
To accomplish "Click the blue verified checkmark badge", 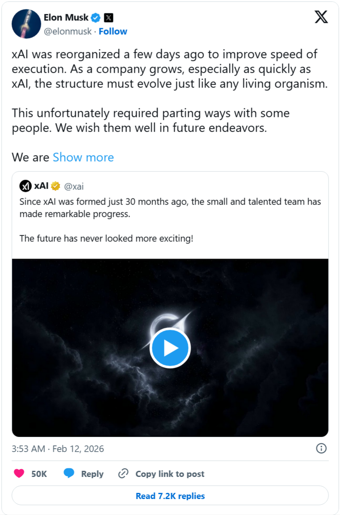I will (96, 18).
